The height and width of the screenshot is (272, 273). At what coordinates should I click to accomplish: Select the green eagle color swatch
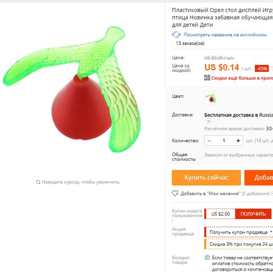click(x=211, y=98)
